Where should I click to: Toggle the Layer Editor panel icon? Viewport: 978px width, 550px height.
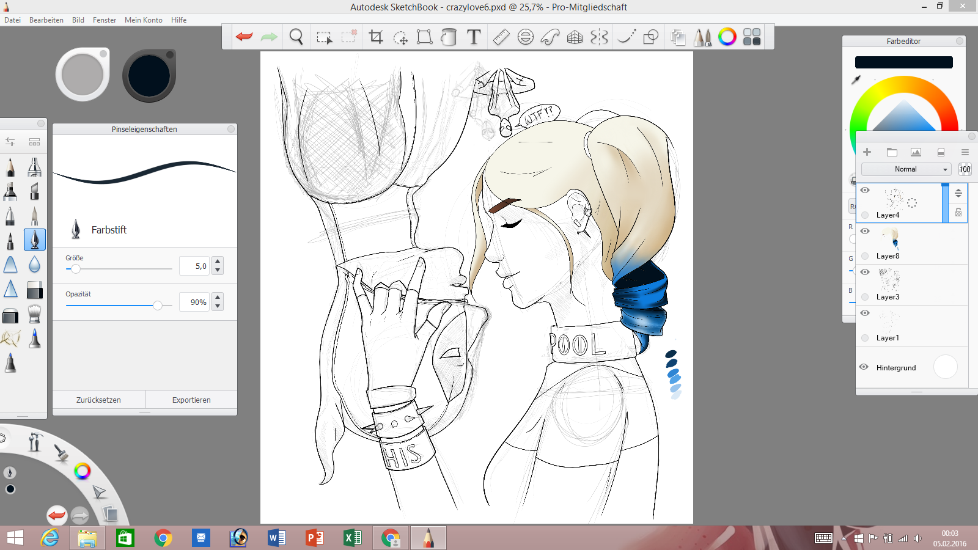[677, 37]
